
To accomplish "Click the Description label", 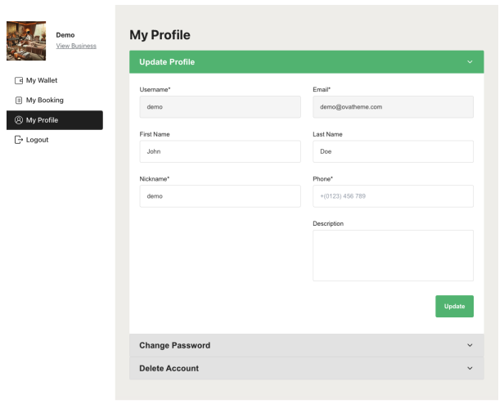I will (x=328, y=224).
